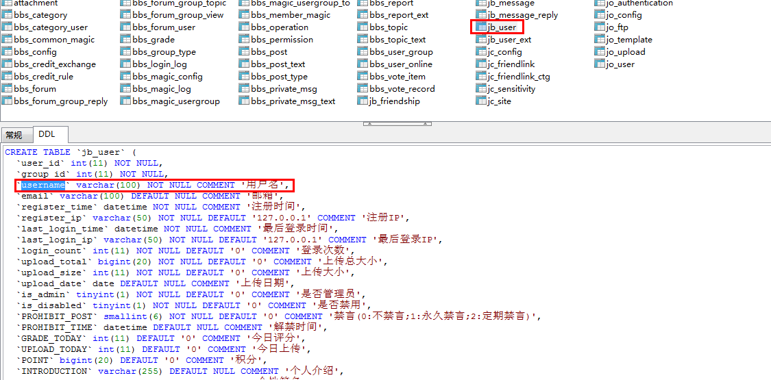
Task: Select the jo_ftp table name
Action: click(617, 27)
